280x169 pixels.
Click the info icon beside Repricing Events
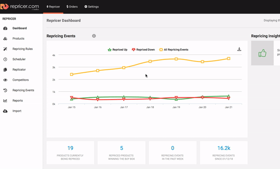click(94, 36)
